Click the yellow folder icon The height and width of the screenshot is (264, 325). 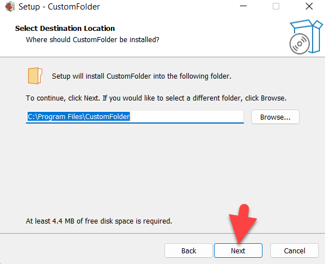coord(35,76)
